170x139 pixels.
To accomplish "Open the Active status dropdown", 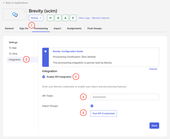I will pos(36,18).
